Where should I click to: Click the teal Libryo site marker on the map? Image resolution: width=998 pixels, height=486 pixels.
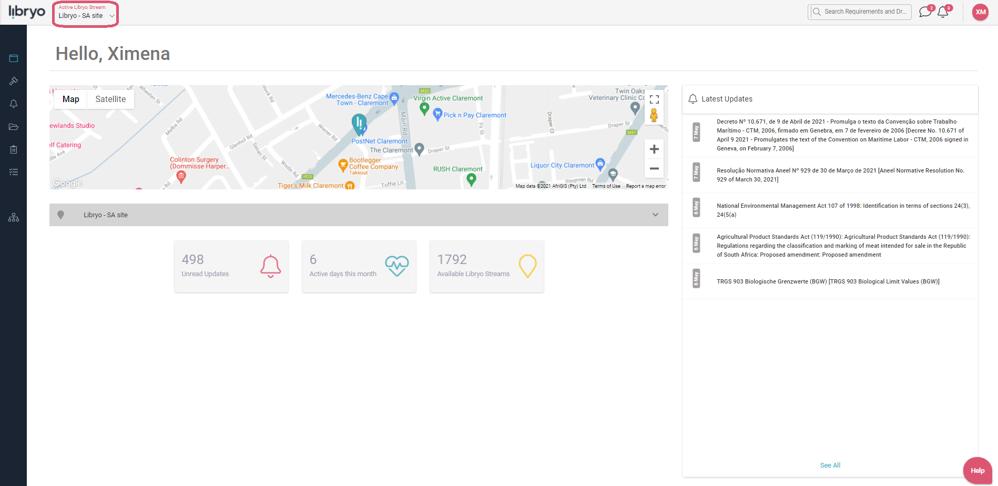[359, 124]
